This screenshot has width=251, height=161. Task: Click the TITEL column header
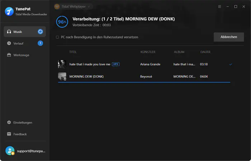tap(73, 52)
